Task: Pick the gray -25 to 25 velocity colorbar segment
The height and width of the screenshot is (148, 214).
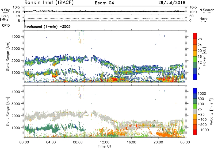Action: point(195,111)
